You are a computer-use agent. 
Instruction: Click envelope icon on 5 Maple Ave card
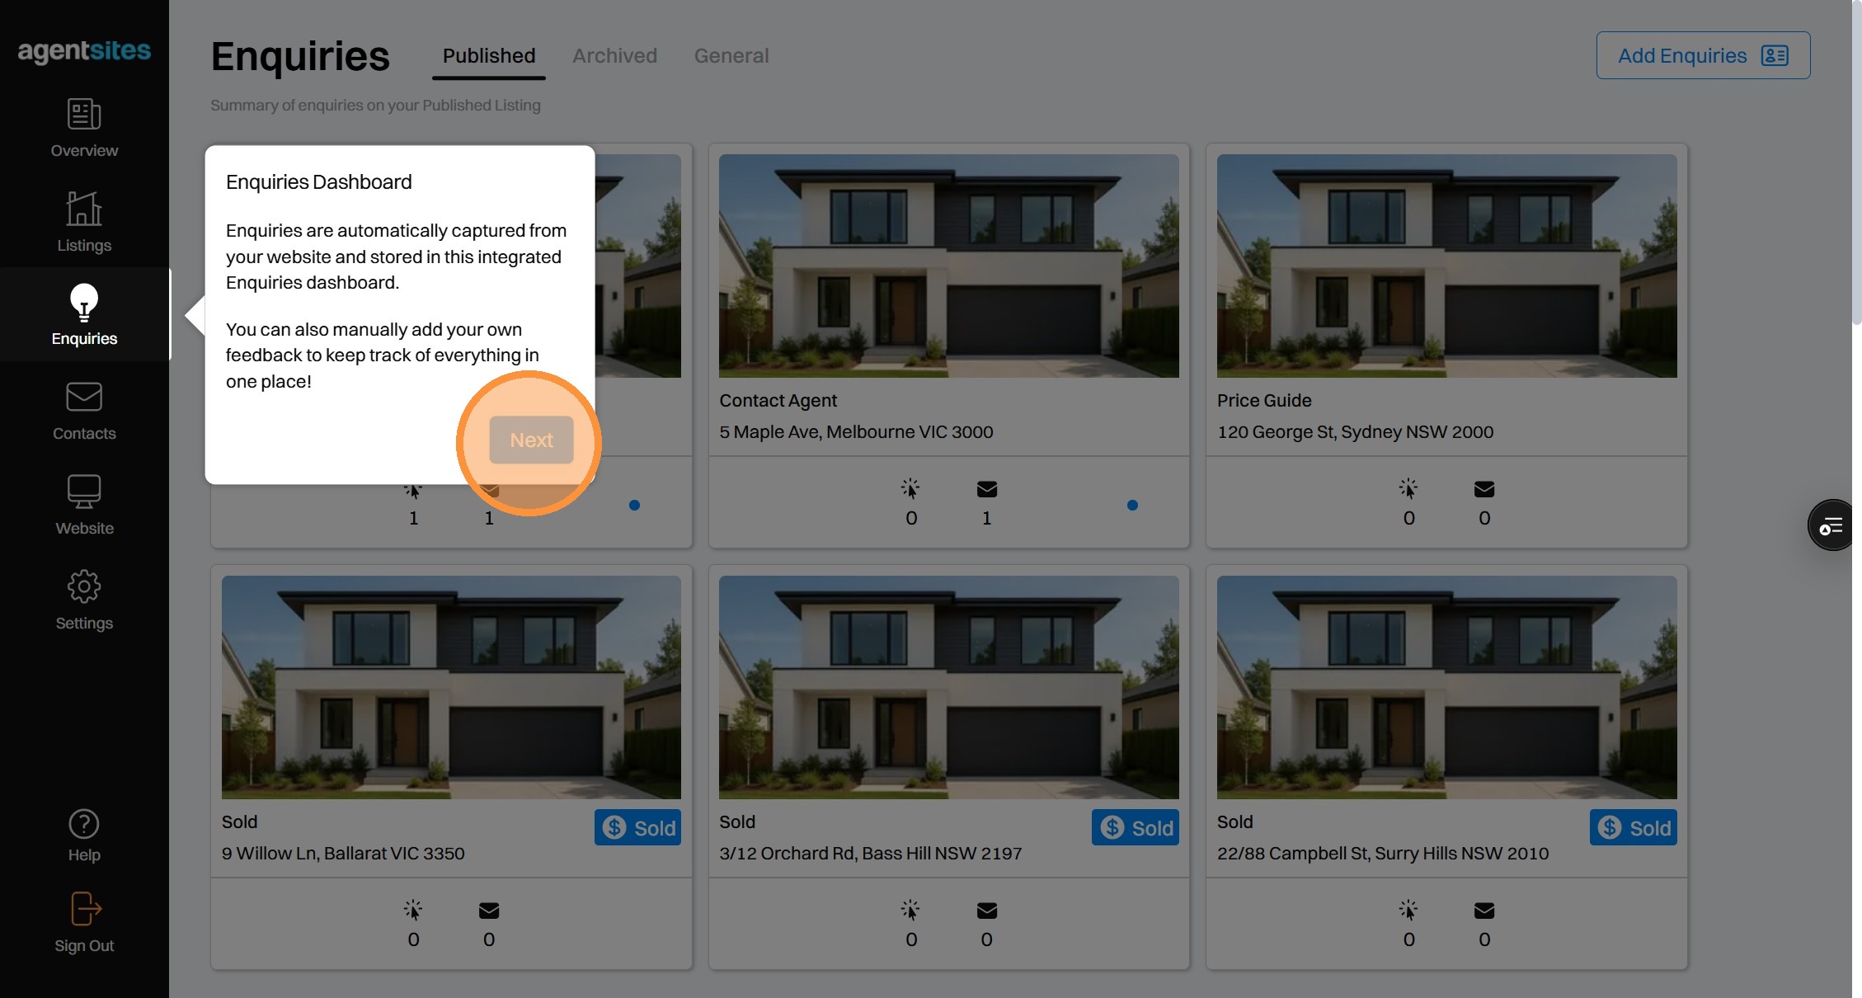[986, 490]
